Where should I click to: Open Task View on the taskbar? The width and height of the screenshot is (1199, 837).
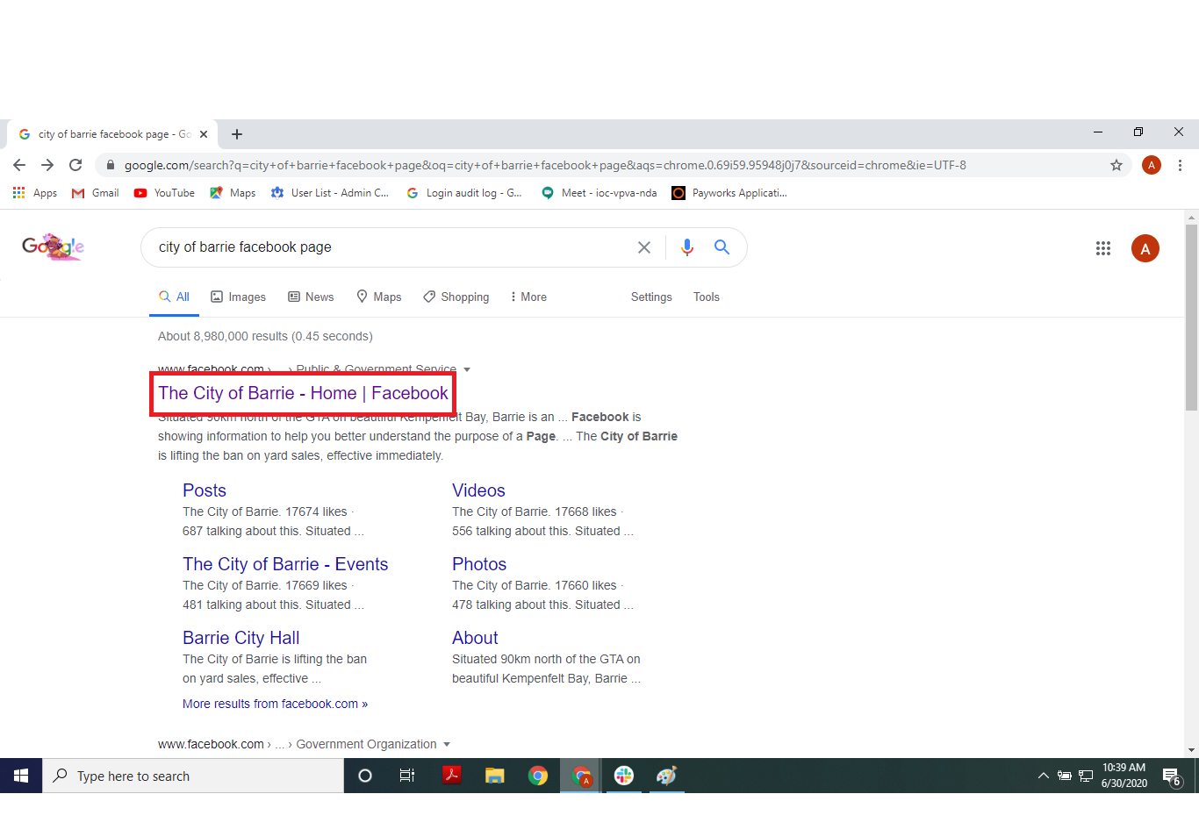407,776
